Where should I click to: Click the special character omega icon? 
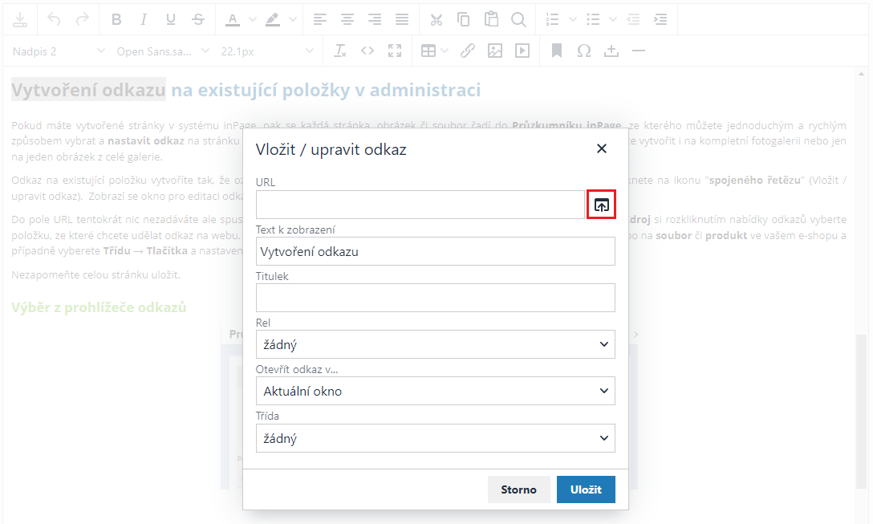pyautogui.click(x=584, y=51)
